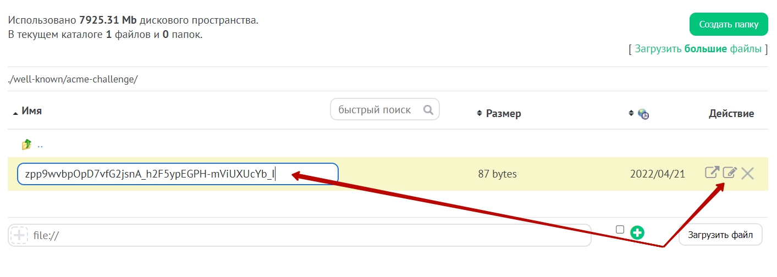
Task: Click inside the file name rename field
Action: pyautogui.click(x=177, y=174)
